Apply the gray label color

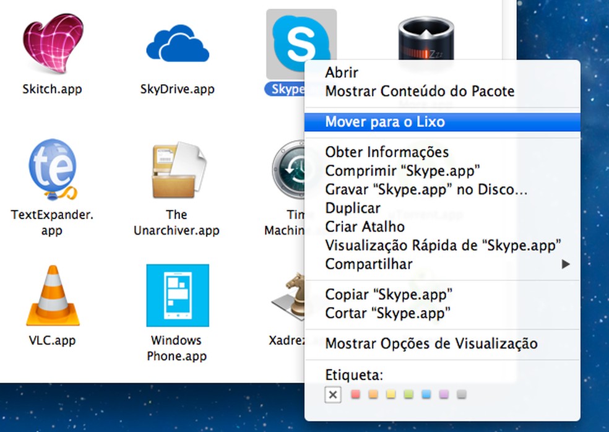click(x=462, y=394)
